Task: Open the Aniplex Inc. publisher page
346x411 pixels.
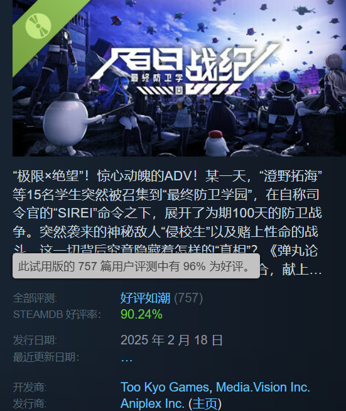Action: (152, 403)
